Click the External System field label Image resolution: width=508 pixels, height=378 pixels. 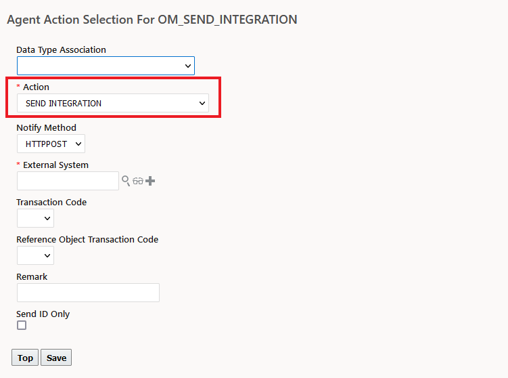click(55, 165)
